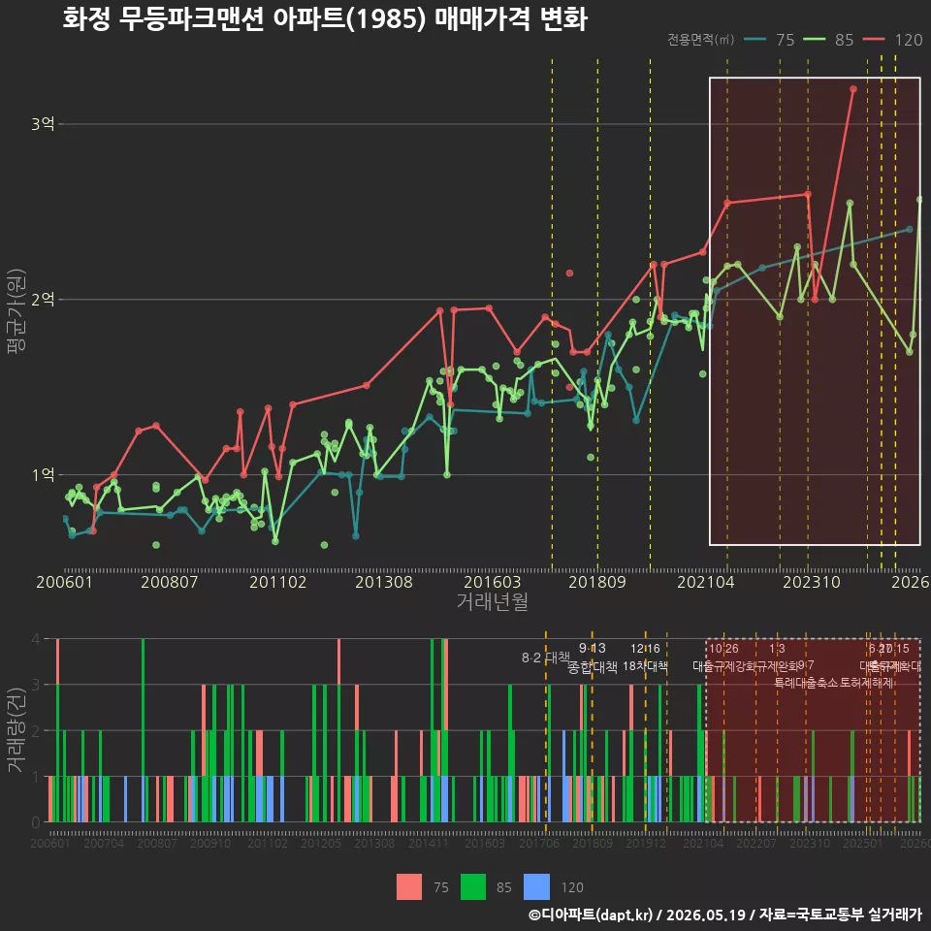Click the blue 120 swatch in the bottom legend
Image resolution: width=931 pixels, height=931 pixels.
tap(536, 887)
